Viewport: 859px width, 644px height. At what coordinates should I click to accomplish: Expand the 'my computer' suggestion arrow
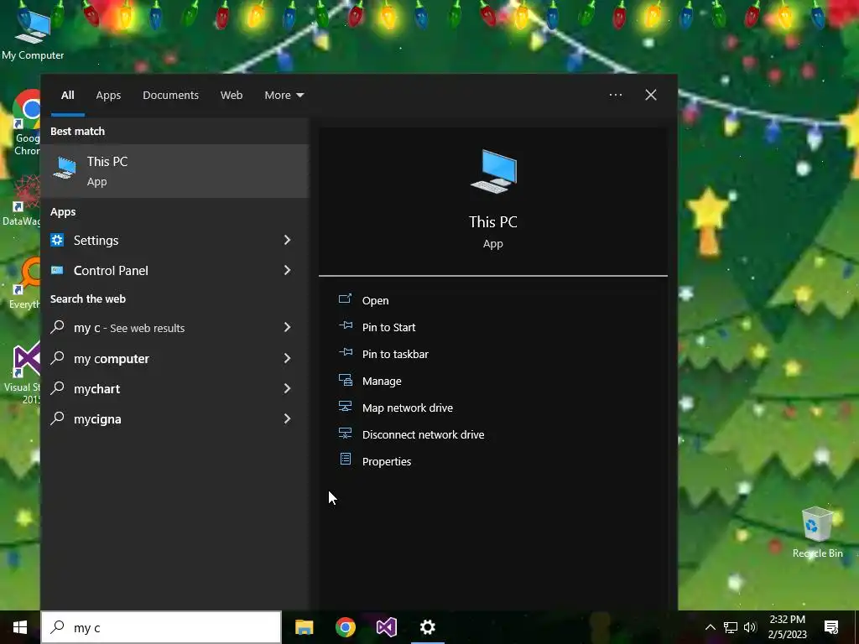pyautogui.click(x=287, y=358)
